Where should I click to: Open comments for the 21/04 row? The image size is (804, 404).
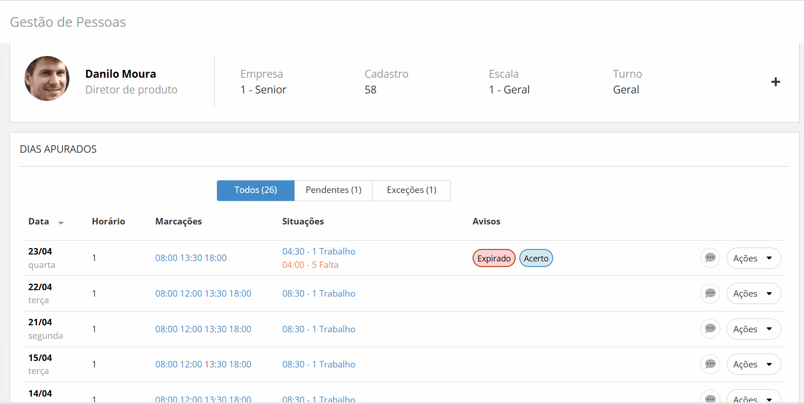point(710,329)
